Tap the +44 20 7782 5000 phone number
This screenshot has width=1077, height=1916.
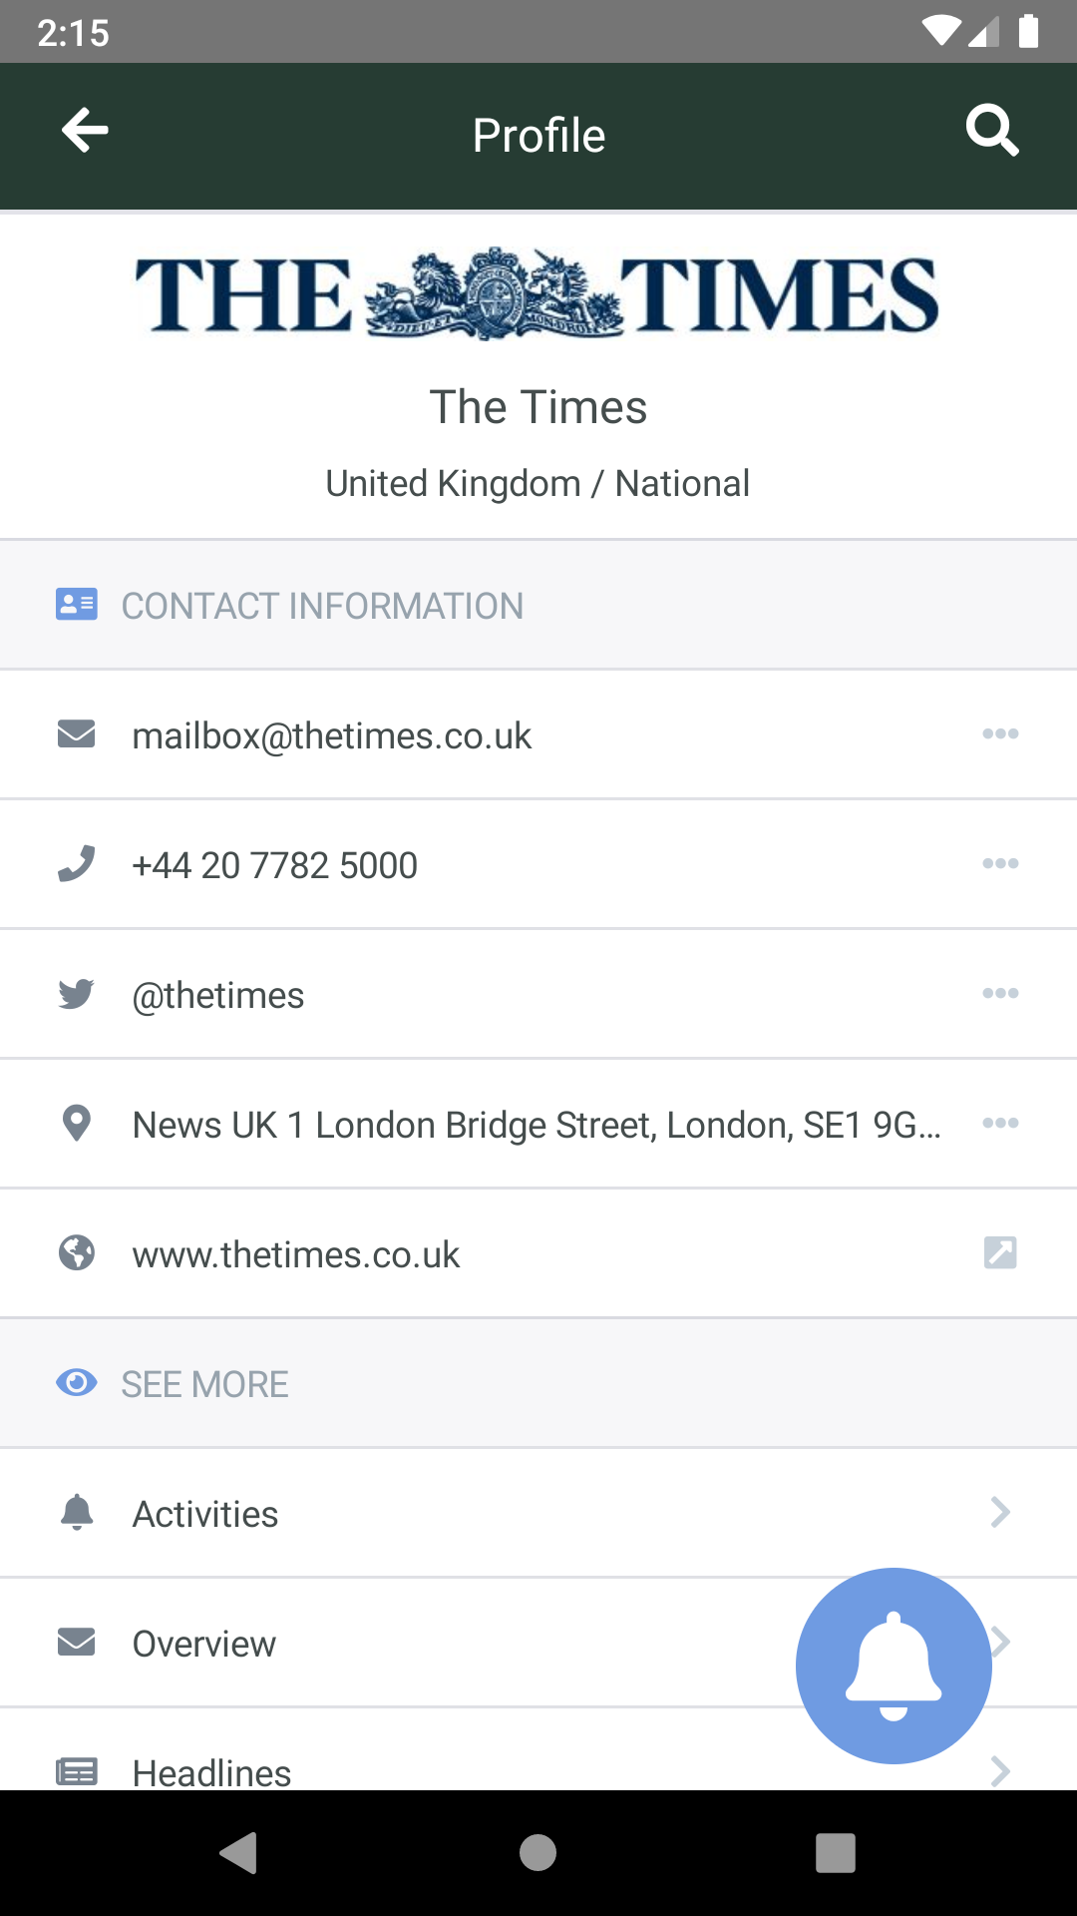click(274, 865)
